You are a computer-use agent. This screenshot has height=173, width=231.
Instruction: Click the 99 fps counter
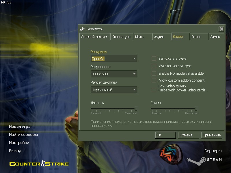point(6,2)
